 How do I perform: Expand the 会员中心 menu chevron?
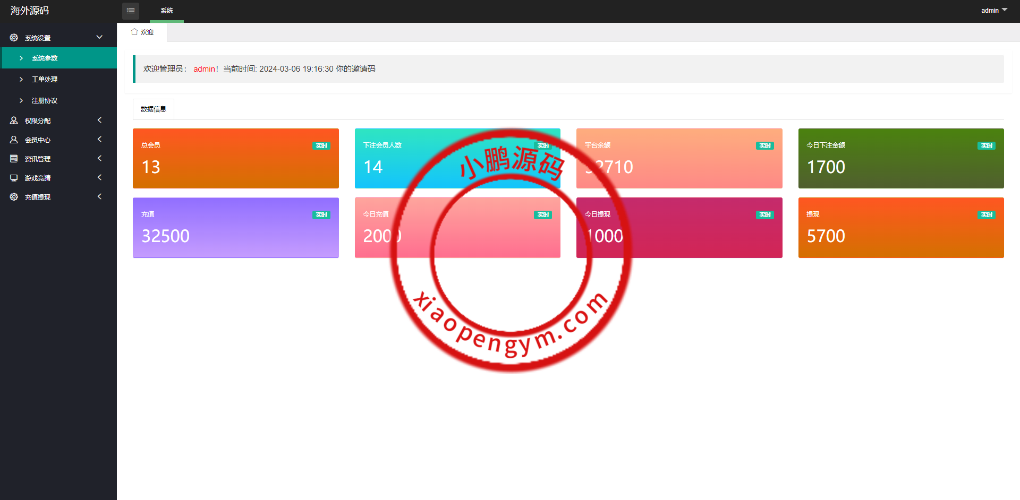tap(99, 139)
